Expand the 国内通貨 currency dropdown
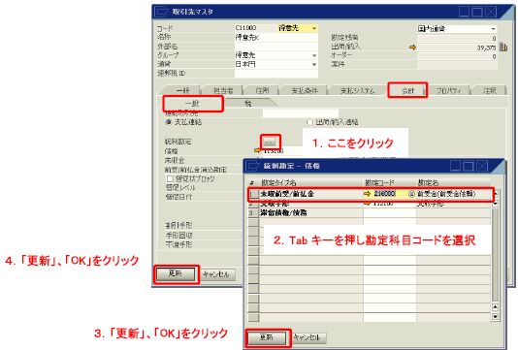The height and width of the screenshot is (350, 518). 493,29
